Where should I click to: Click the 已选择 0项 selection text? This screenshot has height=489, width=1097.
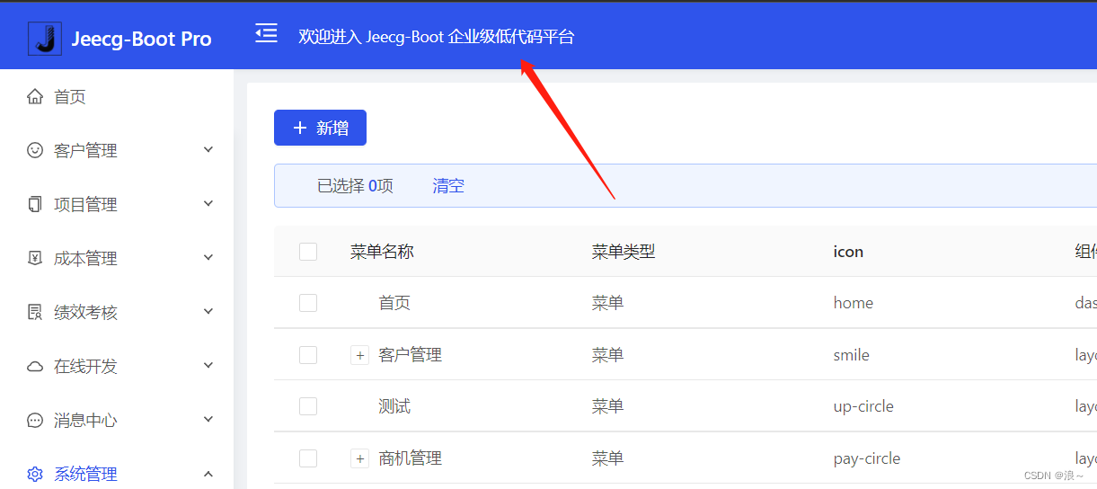point(355,186)
